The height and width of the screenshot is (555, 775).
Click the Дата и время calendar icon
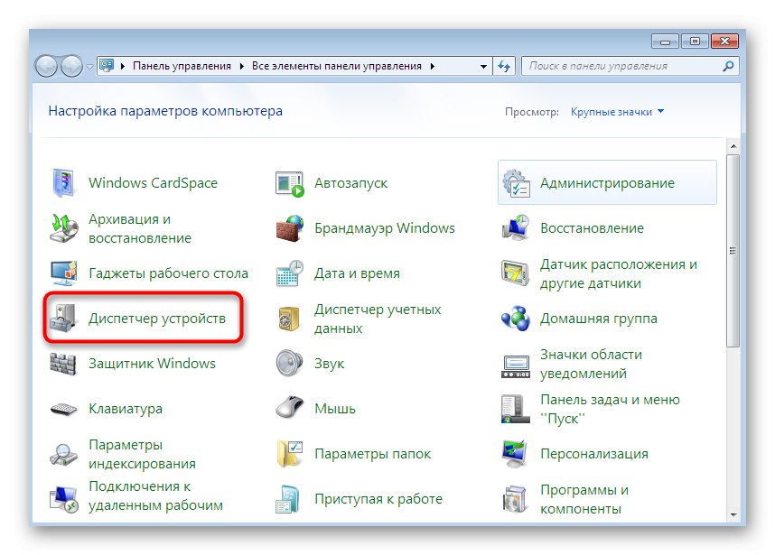pyautogui.click(x=290, y=273)
